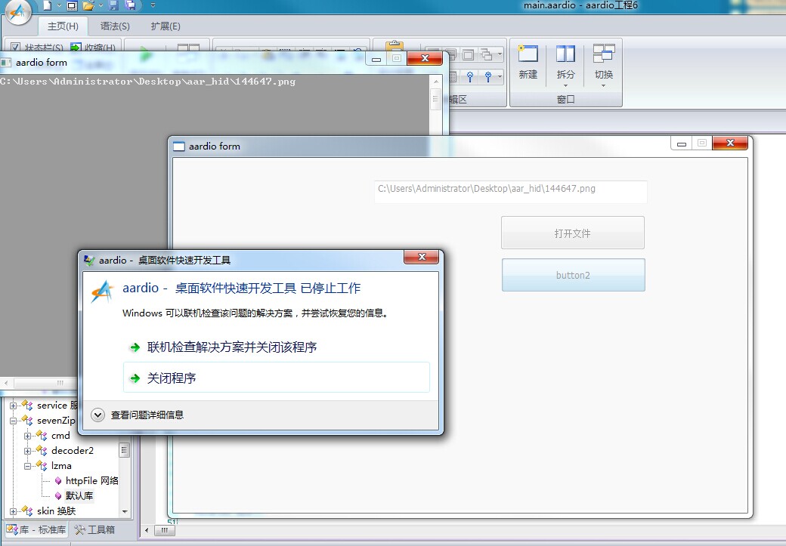Select the httpFile 网络 library item

pos(91,481)
